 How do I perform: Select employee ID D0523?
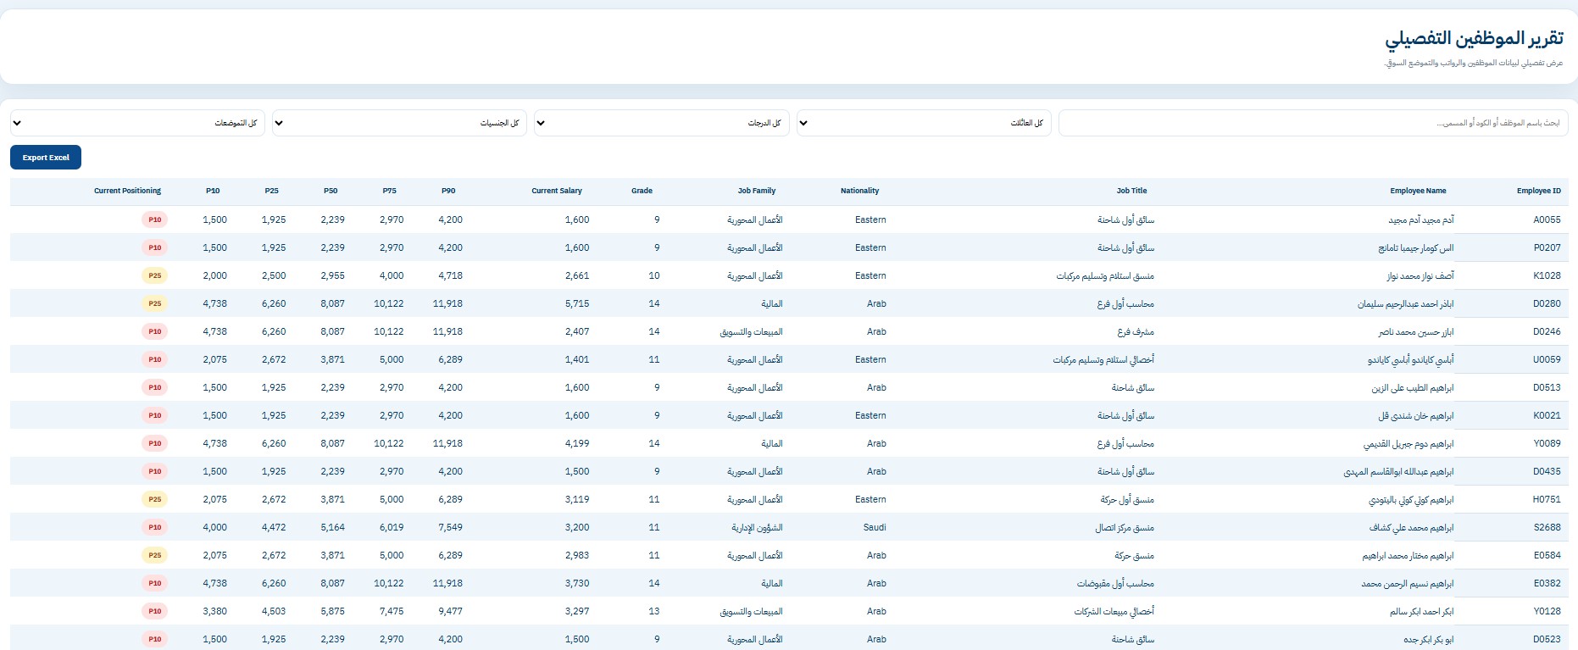coord(1547,639)
